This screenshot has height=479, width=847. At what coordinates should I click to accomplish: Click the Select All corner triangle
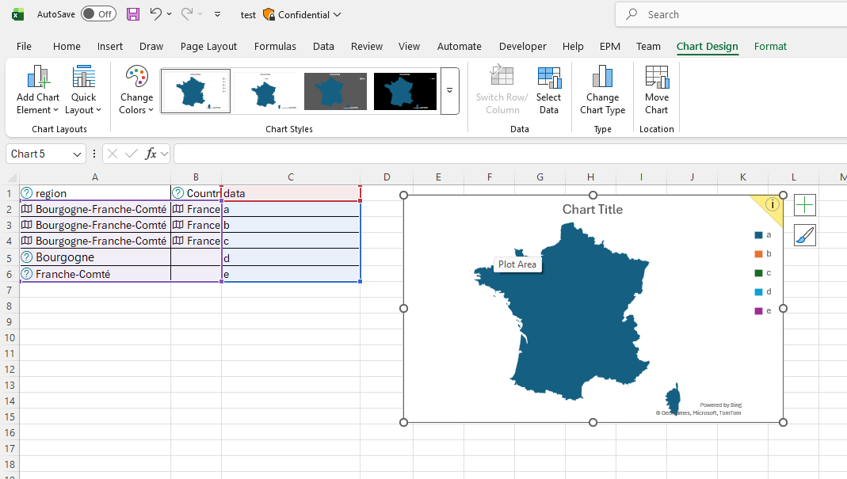12,177
